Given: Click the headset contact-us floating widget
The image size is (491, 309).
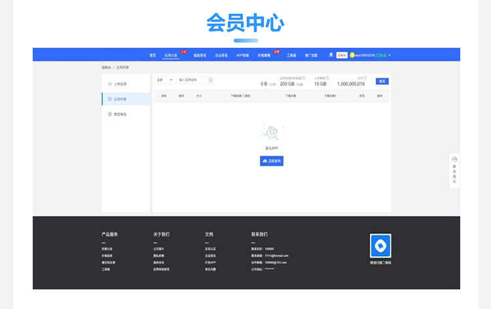Looking at the screenshot, I should click(x=455, y=170).
